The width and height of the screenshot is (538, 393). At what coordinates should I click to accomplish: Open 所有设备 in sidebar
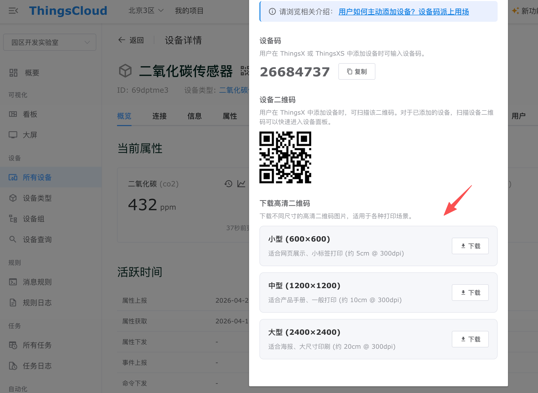click(x=37, y=177)
